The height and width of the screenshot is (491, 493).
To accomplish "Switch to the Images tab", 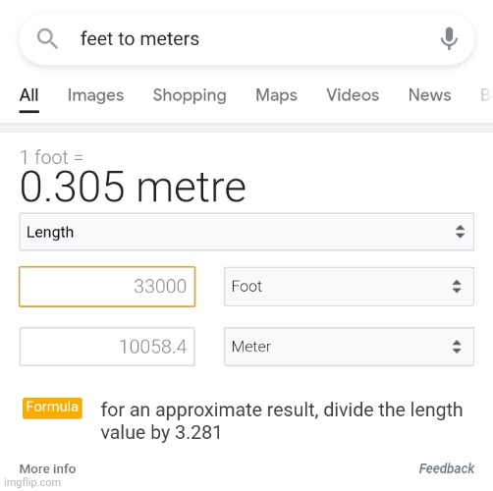I will click(95, 95).
